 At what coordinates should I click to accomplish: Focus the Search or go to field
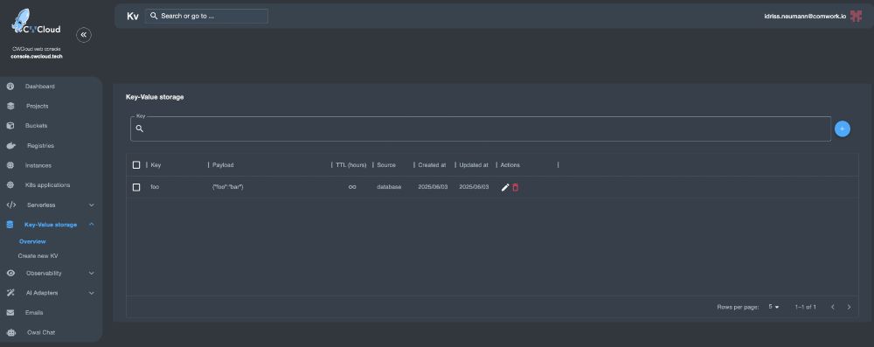(206, 17)
